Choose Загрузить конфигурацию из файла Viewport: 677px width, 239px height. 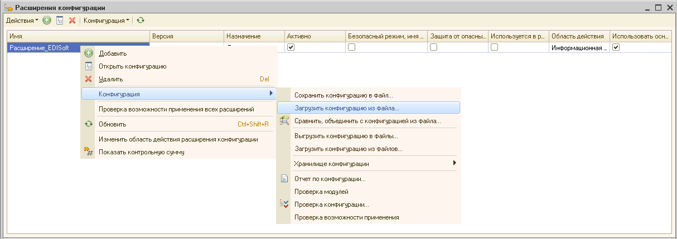pos(346,108)
